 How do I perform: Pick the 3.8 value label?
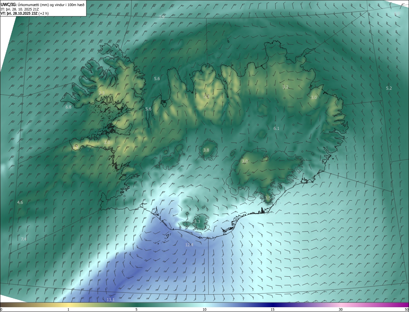206,150
